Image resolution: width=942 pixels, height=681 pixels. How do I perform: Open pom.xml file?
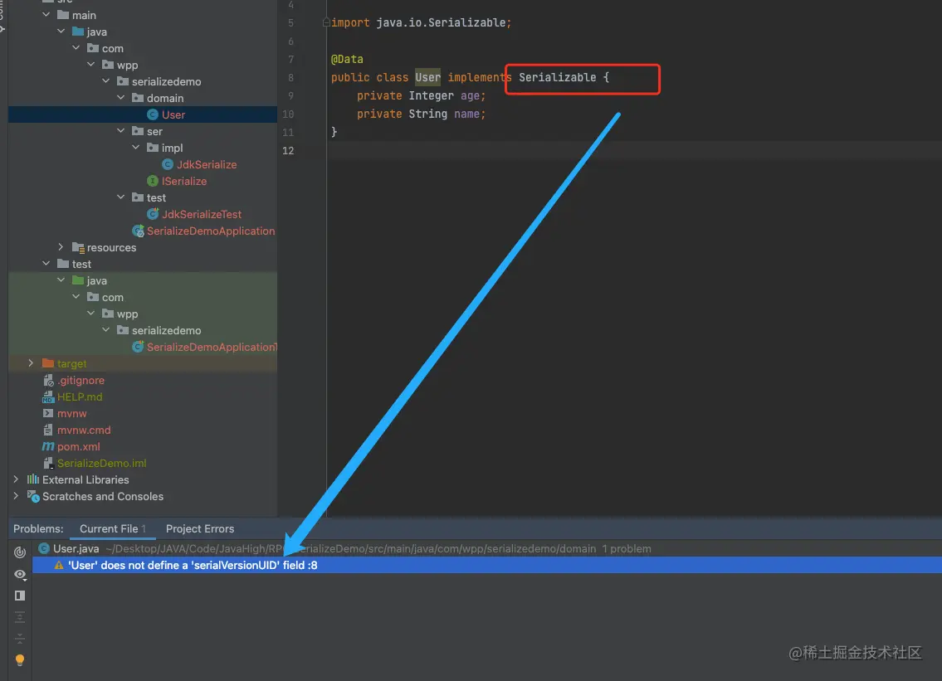79,446
